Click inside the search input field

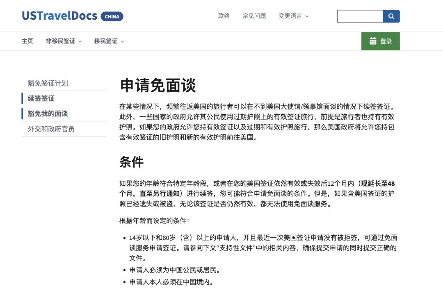(x=360, y=16)
